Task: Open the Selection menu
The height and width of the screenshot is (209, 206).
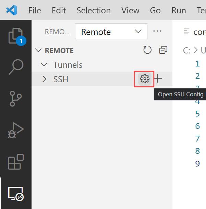Action: [x=94, y=10]
